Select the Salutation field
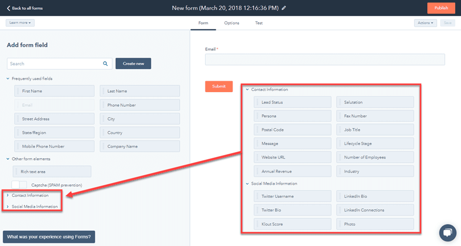This screenshot has height=246, width=461. pos(375,102)
